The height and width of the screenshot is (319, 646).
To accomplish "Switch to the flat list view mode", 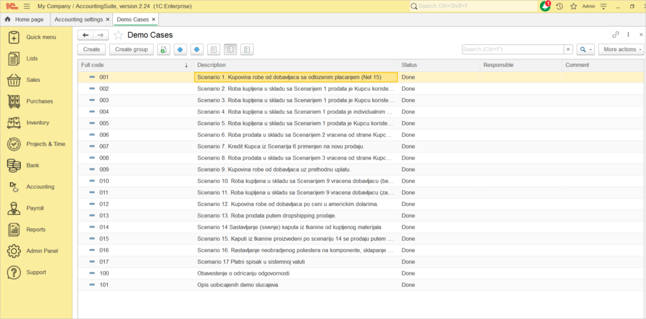I will tap(214, 49).
